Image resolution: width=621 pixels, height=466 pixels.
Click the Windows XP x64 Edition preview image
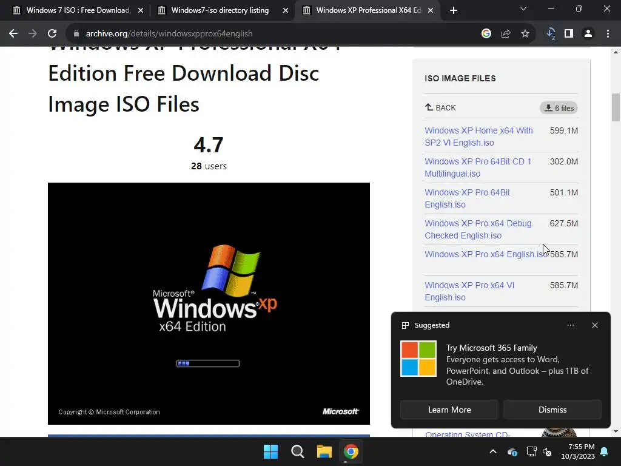[x=209, y=303]
